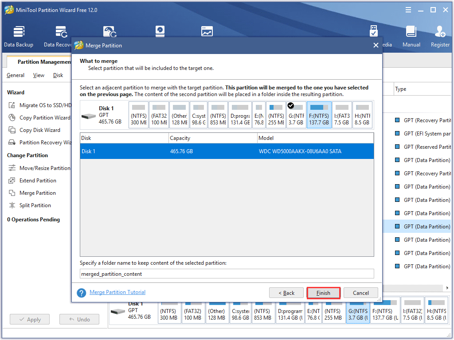Select the Disk 1 row in table
Image resolution: width=454 pixels, height=340 pixels.
[x=227, y=151]
